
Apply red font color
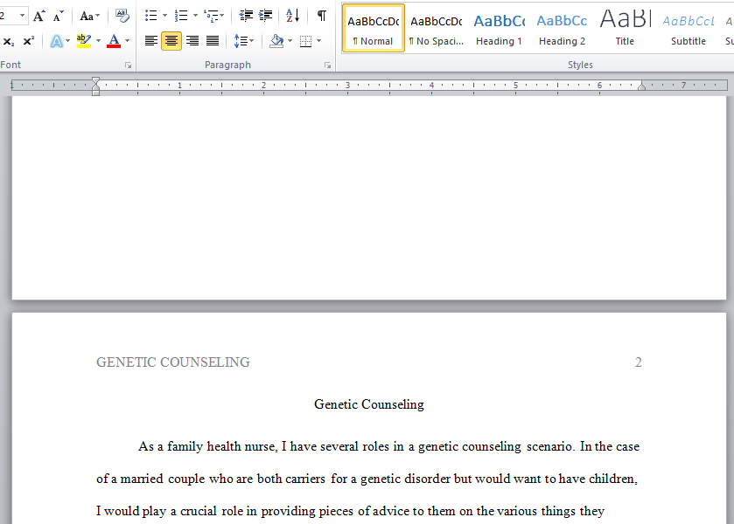point(114,41)
